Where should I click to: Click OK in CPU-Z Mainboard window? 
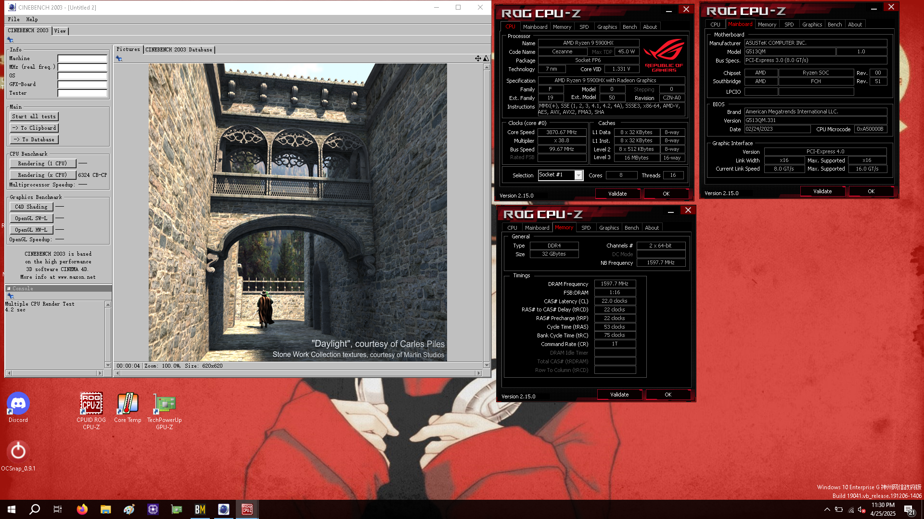click(x=871, y=191)
